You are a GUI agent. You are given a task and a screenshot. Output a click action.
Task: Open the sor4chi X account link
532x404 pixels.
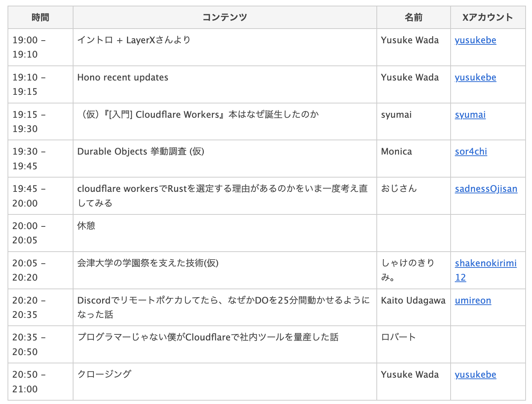471,151
